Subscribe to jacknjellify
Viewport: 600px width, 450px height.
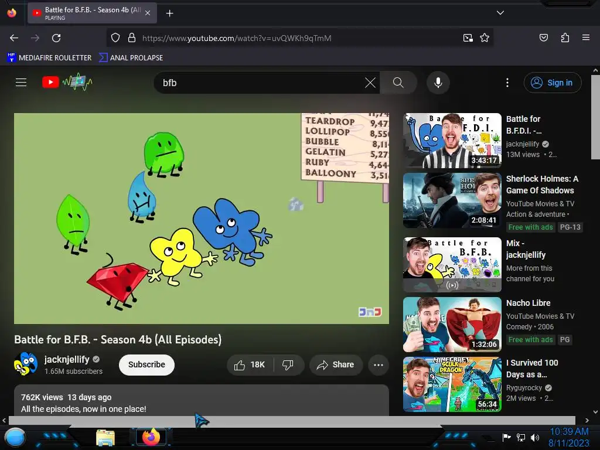(x=146, y=364)
